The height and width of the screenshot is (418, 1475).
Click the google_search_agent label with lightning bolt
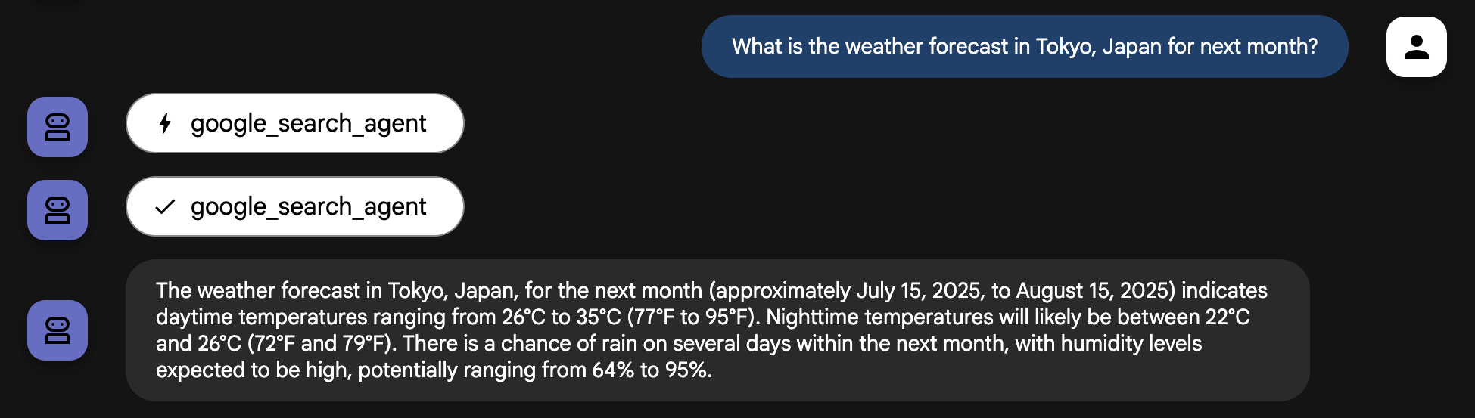tap(308, 123)
